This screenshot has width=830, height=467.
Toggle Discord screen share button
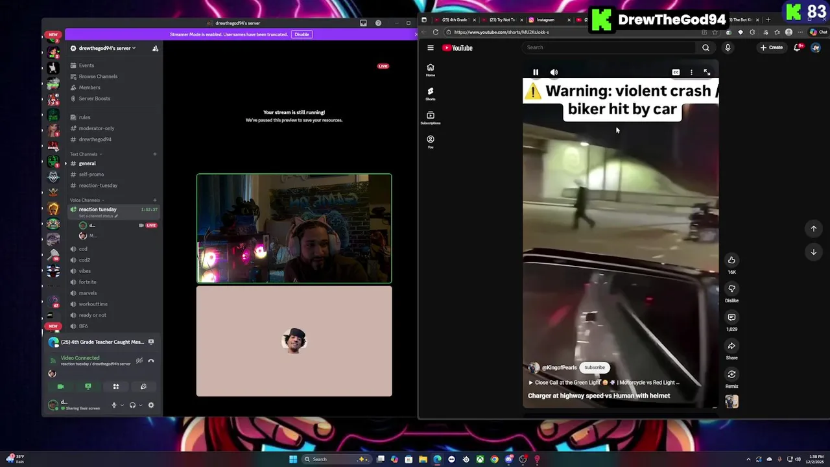tap(88, 387)
